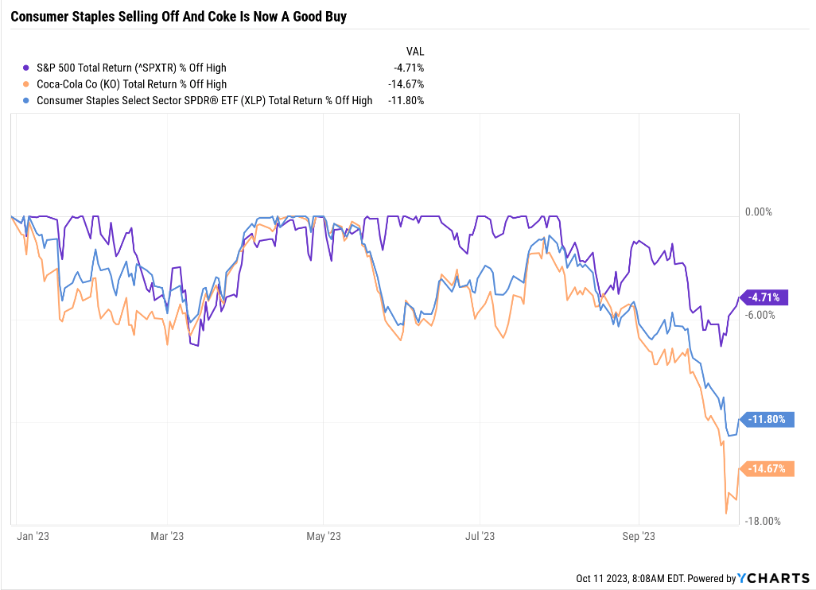Click the VAL column header
Image resolution: width=816 pixels, height=590 pixels.
tap(415, 51)
